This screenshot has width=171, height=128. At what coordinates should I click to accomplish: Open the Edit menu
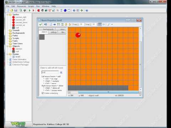click(13, 6)
